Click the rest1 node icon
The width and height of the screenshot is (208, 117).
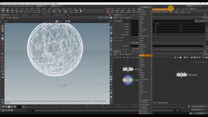tap(128, 69)
